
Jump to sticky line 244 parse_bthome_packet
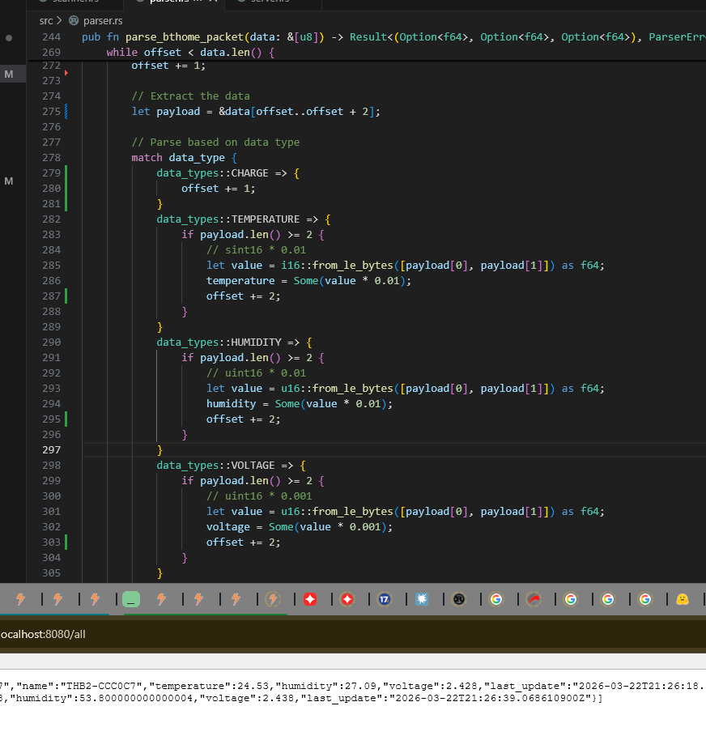pyautogui.click(x=366, y=36)
